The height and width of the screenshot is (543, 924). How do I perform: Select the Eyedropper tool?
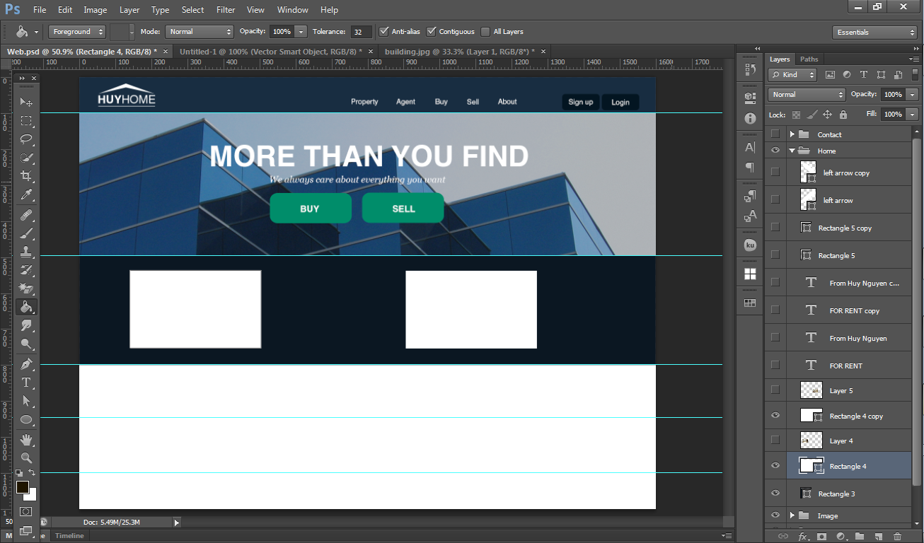(26, 194)
